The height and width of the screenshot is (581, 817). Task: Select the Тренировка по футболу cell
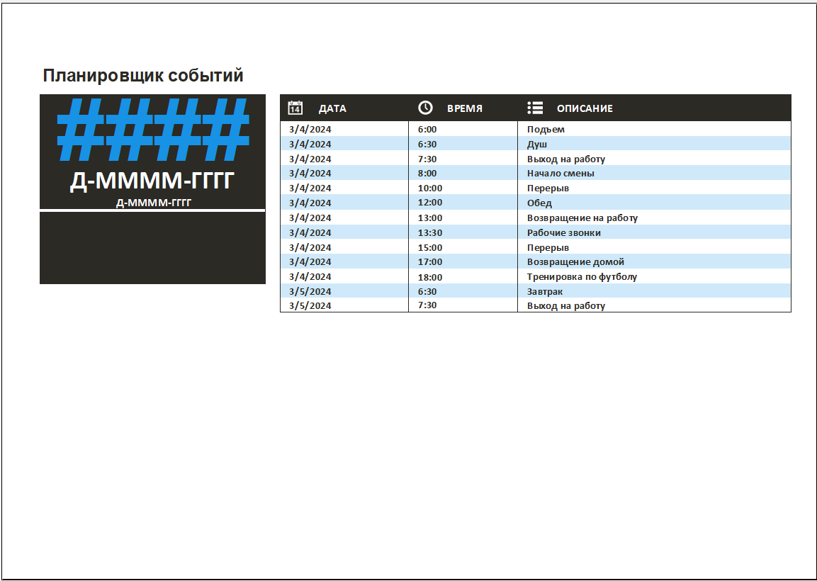click(582, 277)
